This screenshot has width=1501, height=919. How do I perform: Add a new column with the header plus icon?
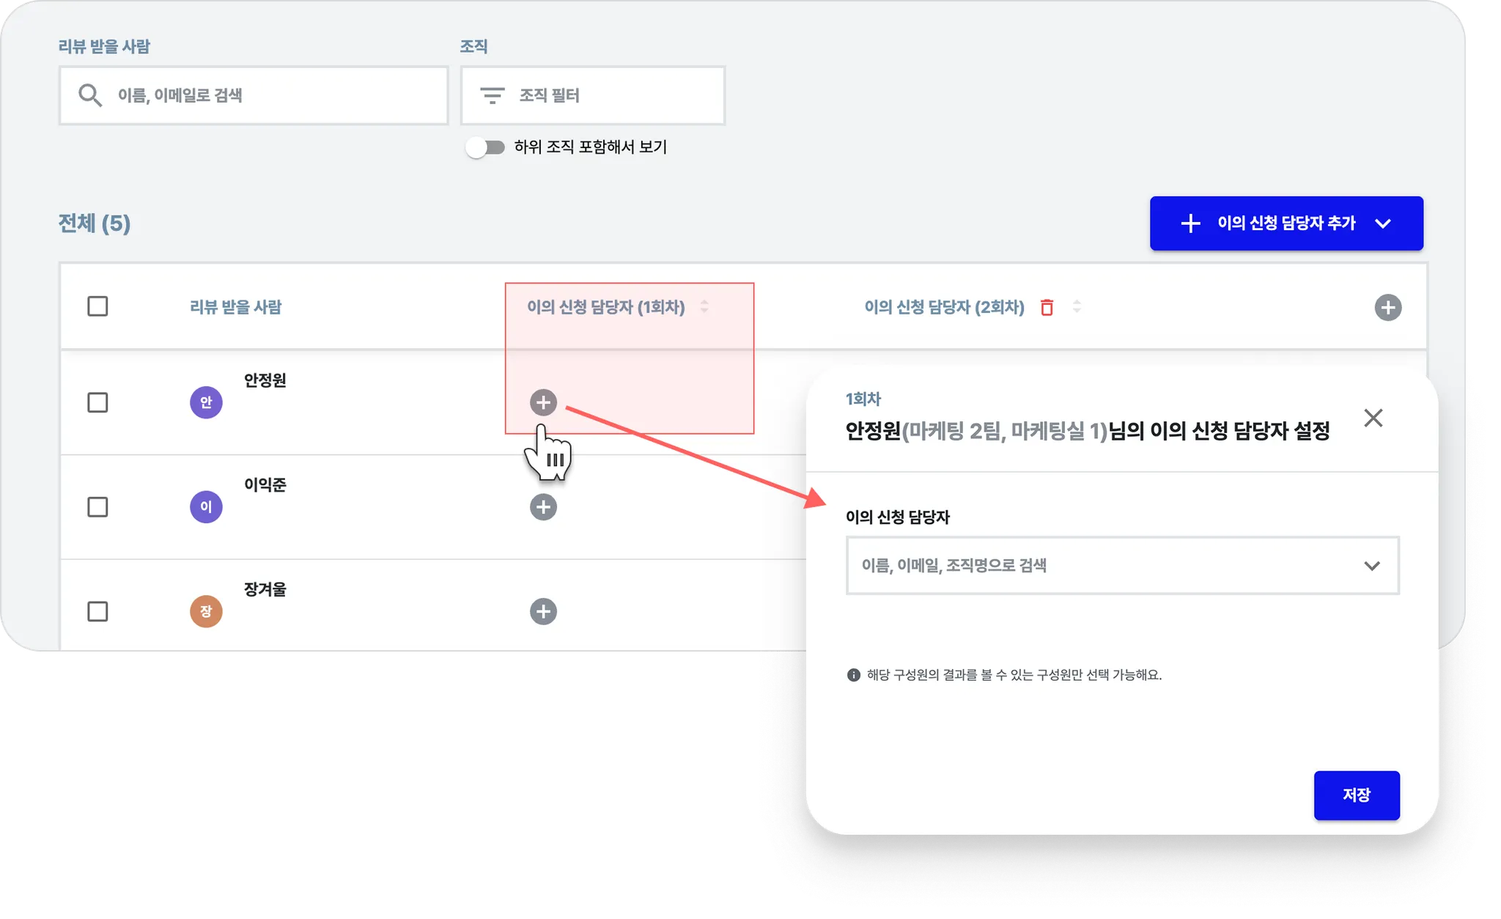click(x=1387, y=307)
